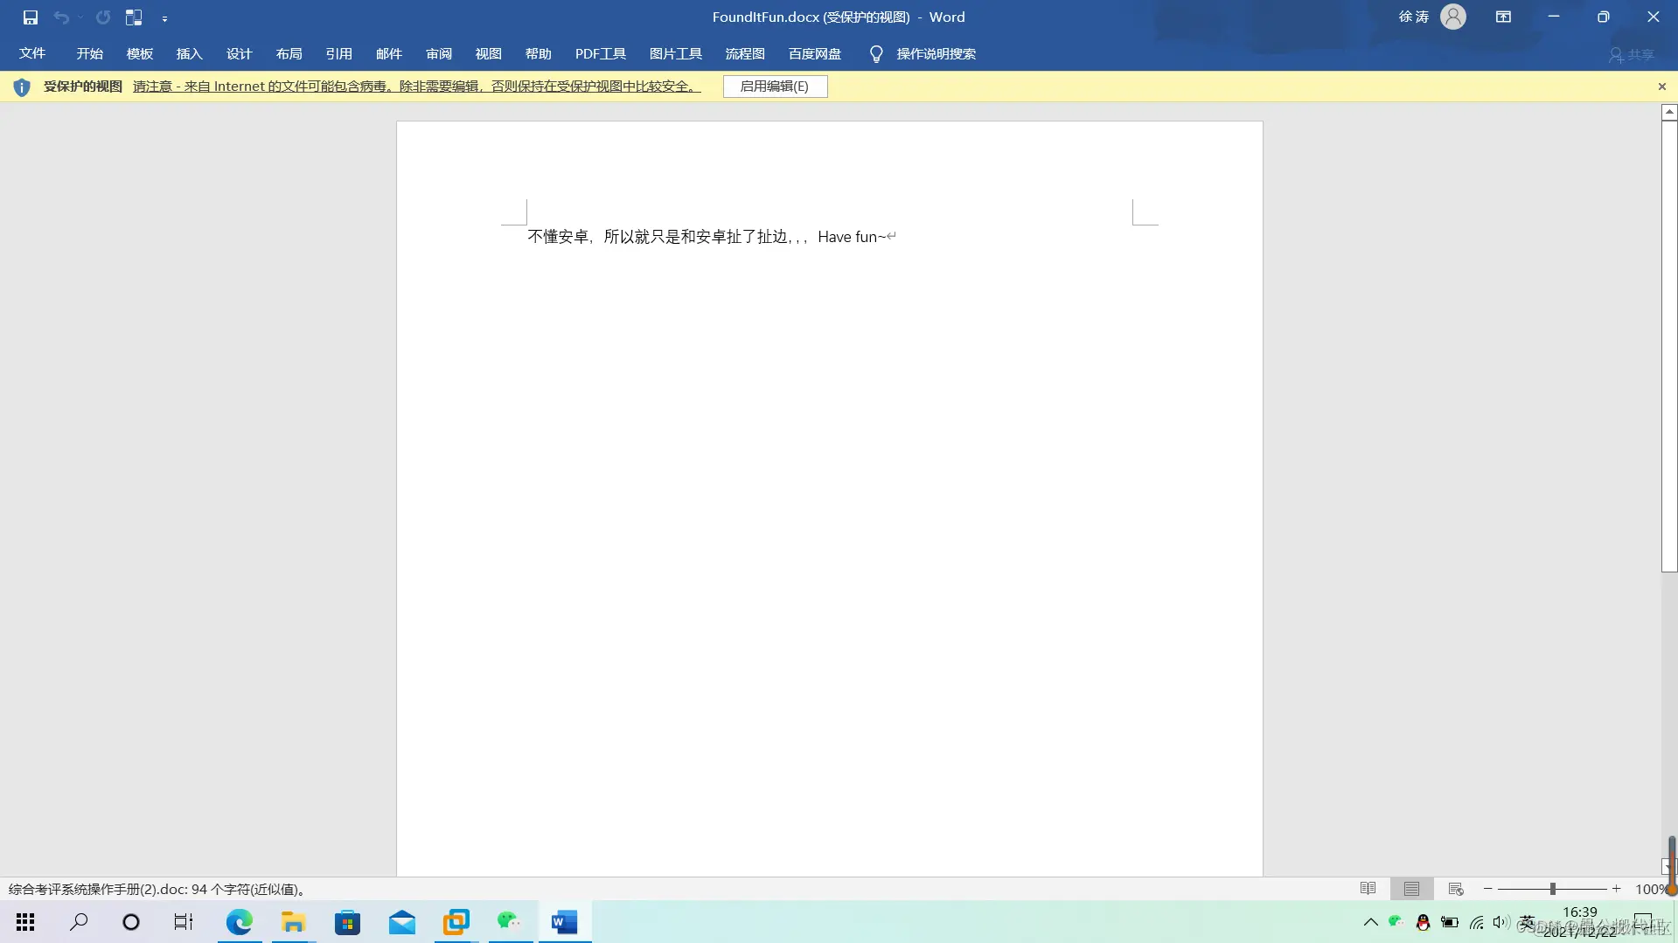1678x943 pixels.
Task: Expand hidden system tray icons chevron
Action: pos(1370,922)
